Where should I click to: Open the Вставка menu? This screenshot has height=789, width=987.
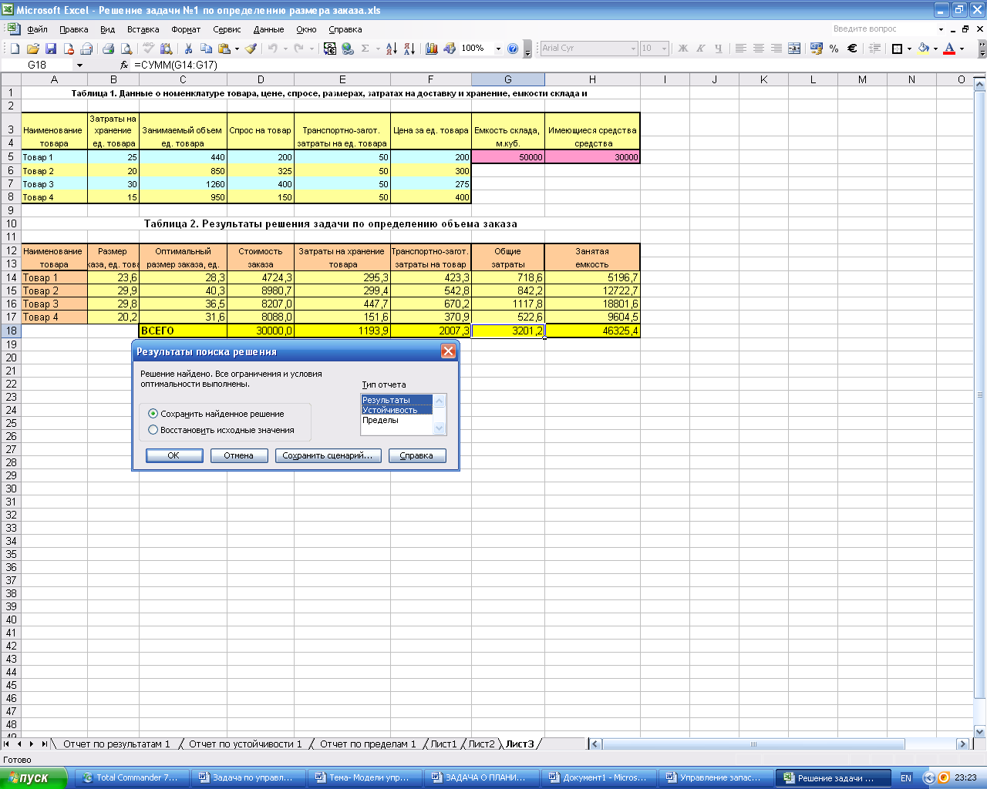143,29
